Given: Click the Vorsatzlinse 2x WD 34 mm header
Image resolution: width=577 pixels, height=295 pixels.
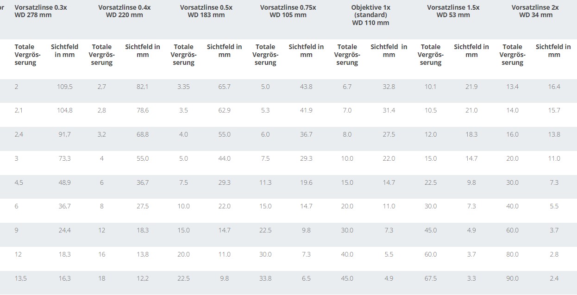Looking at the screenshot, I should (535, 11).
